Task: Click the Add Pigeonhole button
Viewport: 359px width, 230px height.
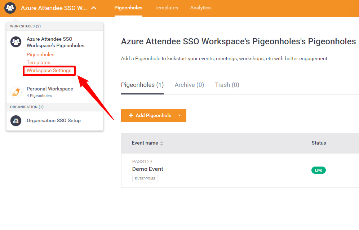Action: point(150,115)
